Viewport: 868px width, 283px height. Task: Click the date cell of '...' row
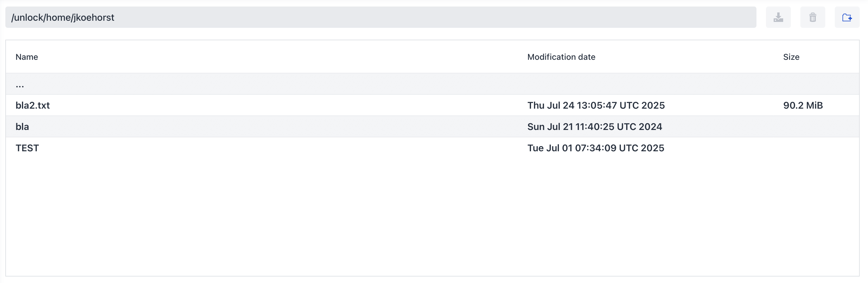595,84
